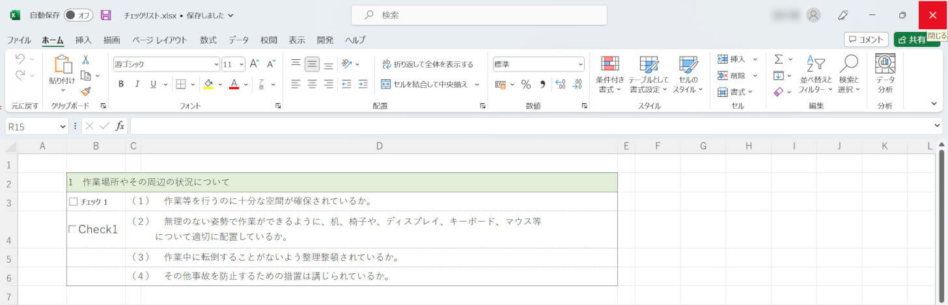This screenshot has height=305, width=948.
Task: Click the italic I icon
Action: (137, 84)
